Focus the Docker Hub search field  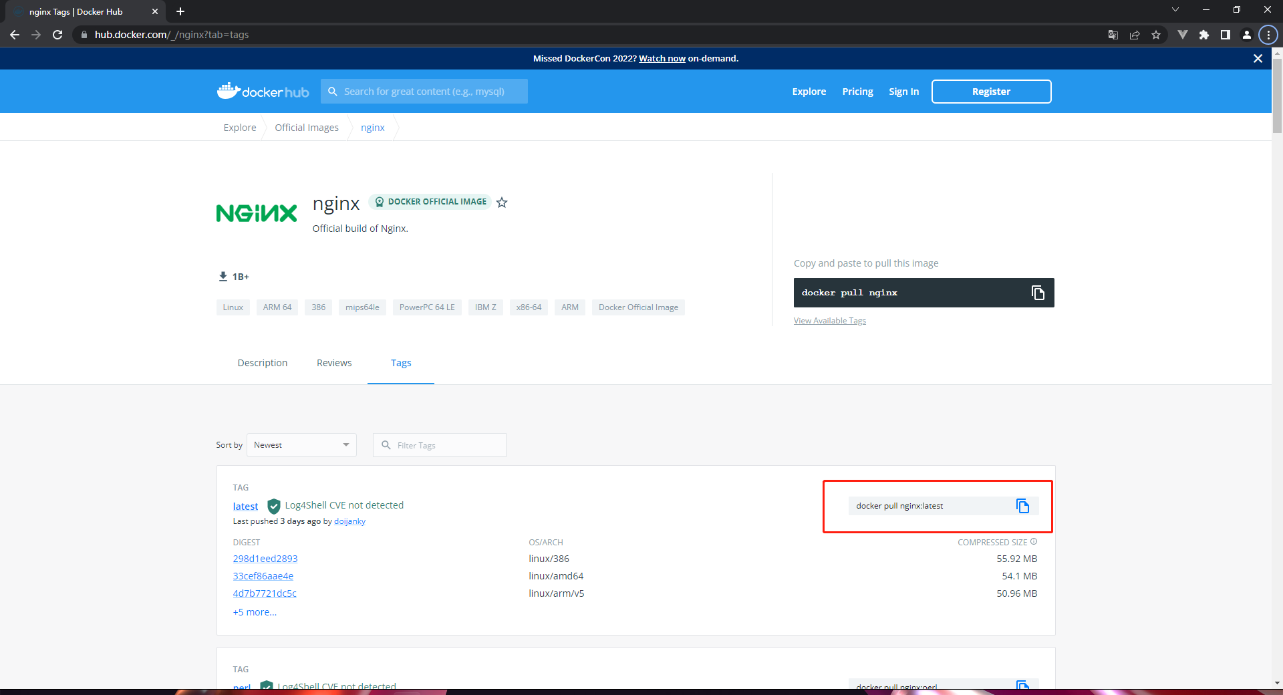(x=424, y=92)
